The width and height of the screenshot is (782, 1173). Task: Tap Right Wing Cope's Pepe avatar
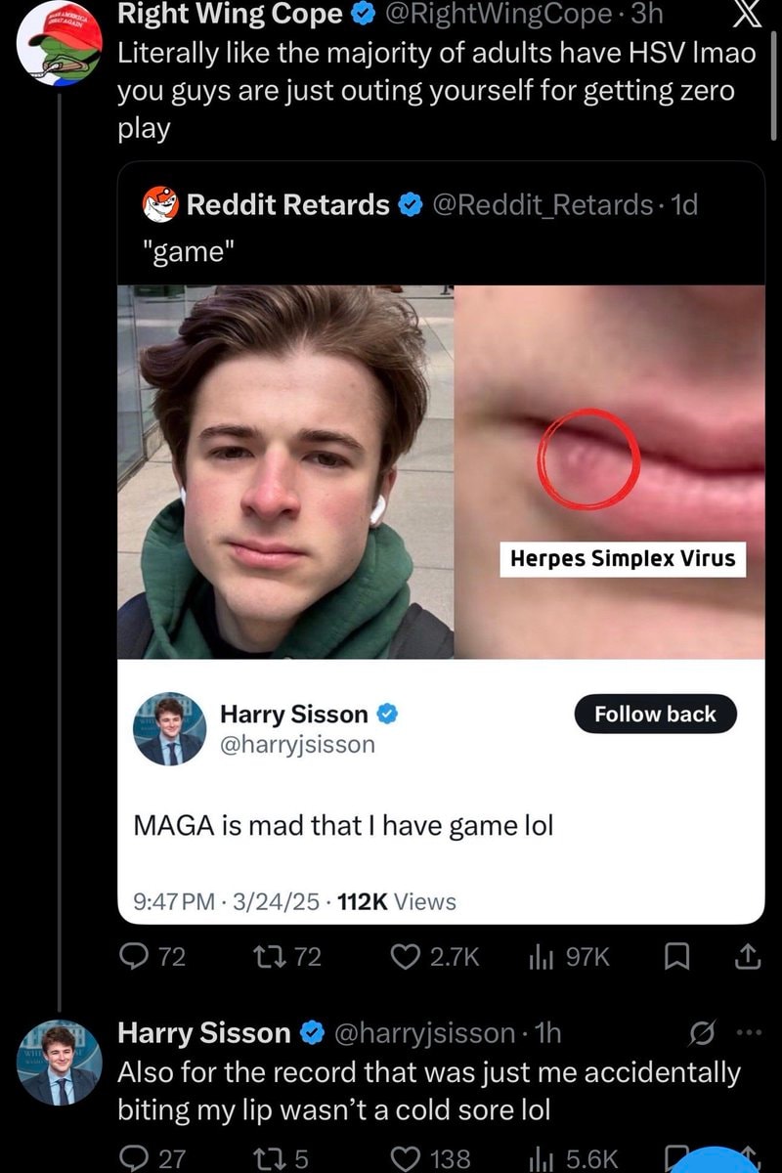(61, 41)
